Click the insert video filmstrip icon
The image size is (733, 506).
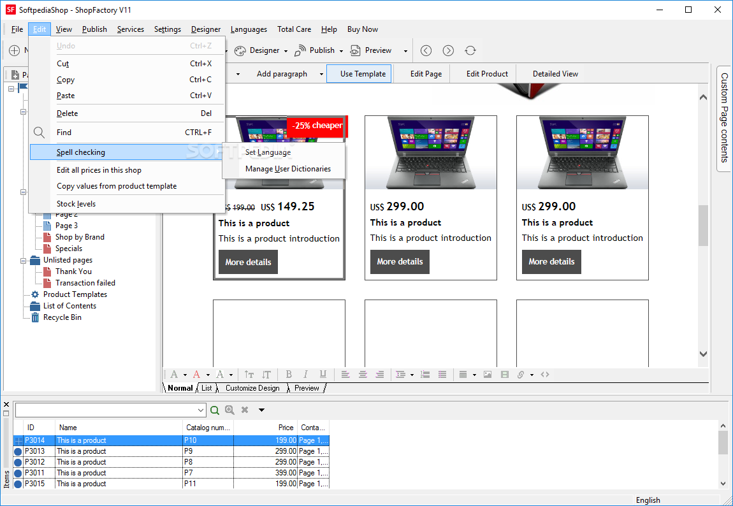504,374
